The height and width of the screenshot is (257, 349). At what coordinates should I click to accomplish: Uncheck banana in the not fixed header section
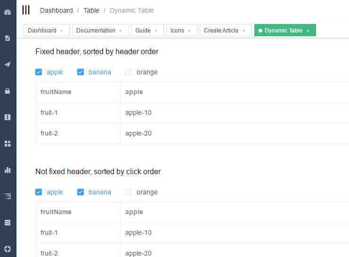81,192
